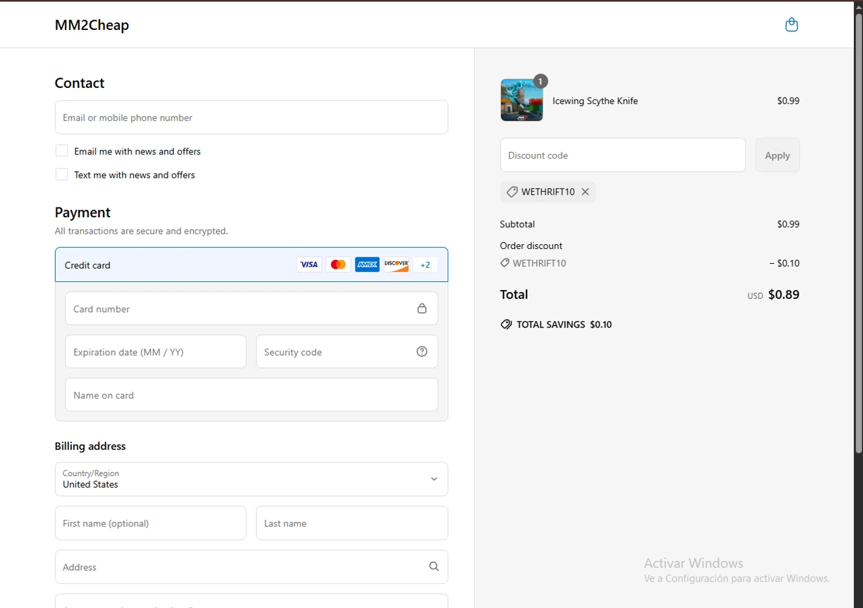
Task: Enable Text me with news and offers
Action: 62,175
